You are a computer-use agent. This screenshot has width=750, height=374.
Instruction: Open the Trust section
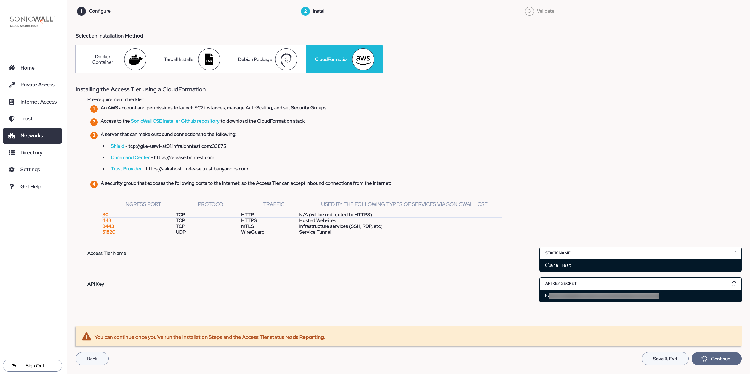26,119
